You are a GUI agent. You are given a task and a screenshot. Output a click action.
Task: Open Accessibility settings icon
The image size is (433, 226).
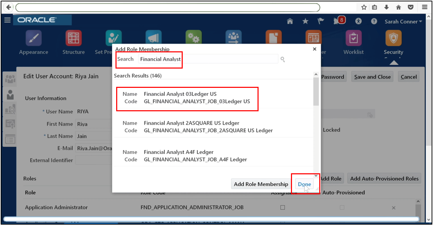tap(358, 21)
